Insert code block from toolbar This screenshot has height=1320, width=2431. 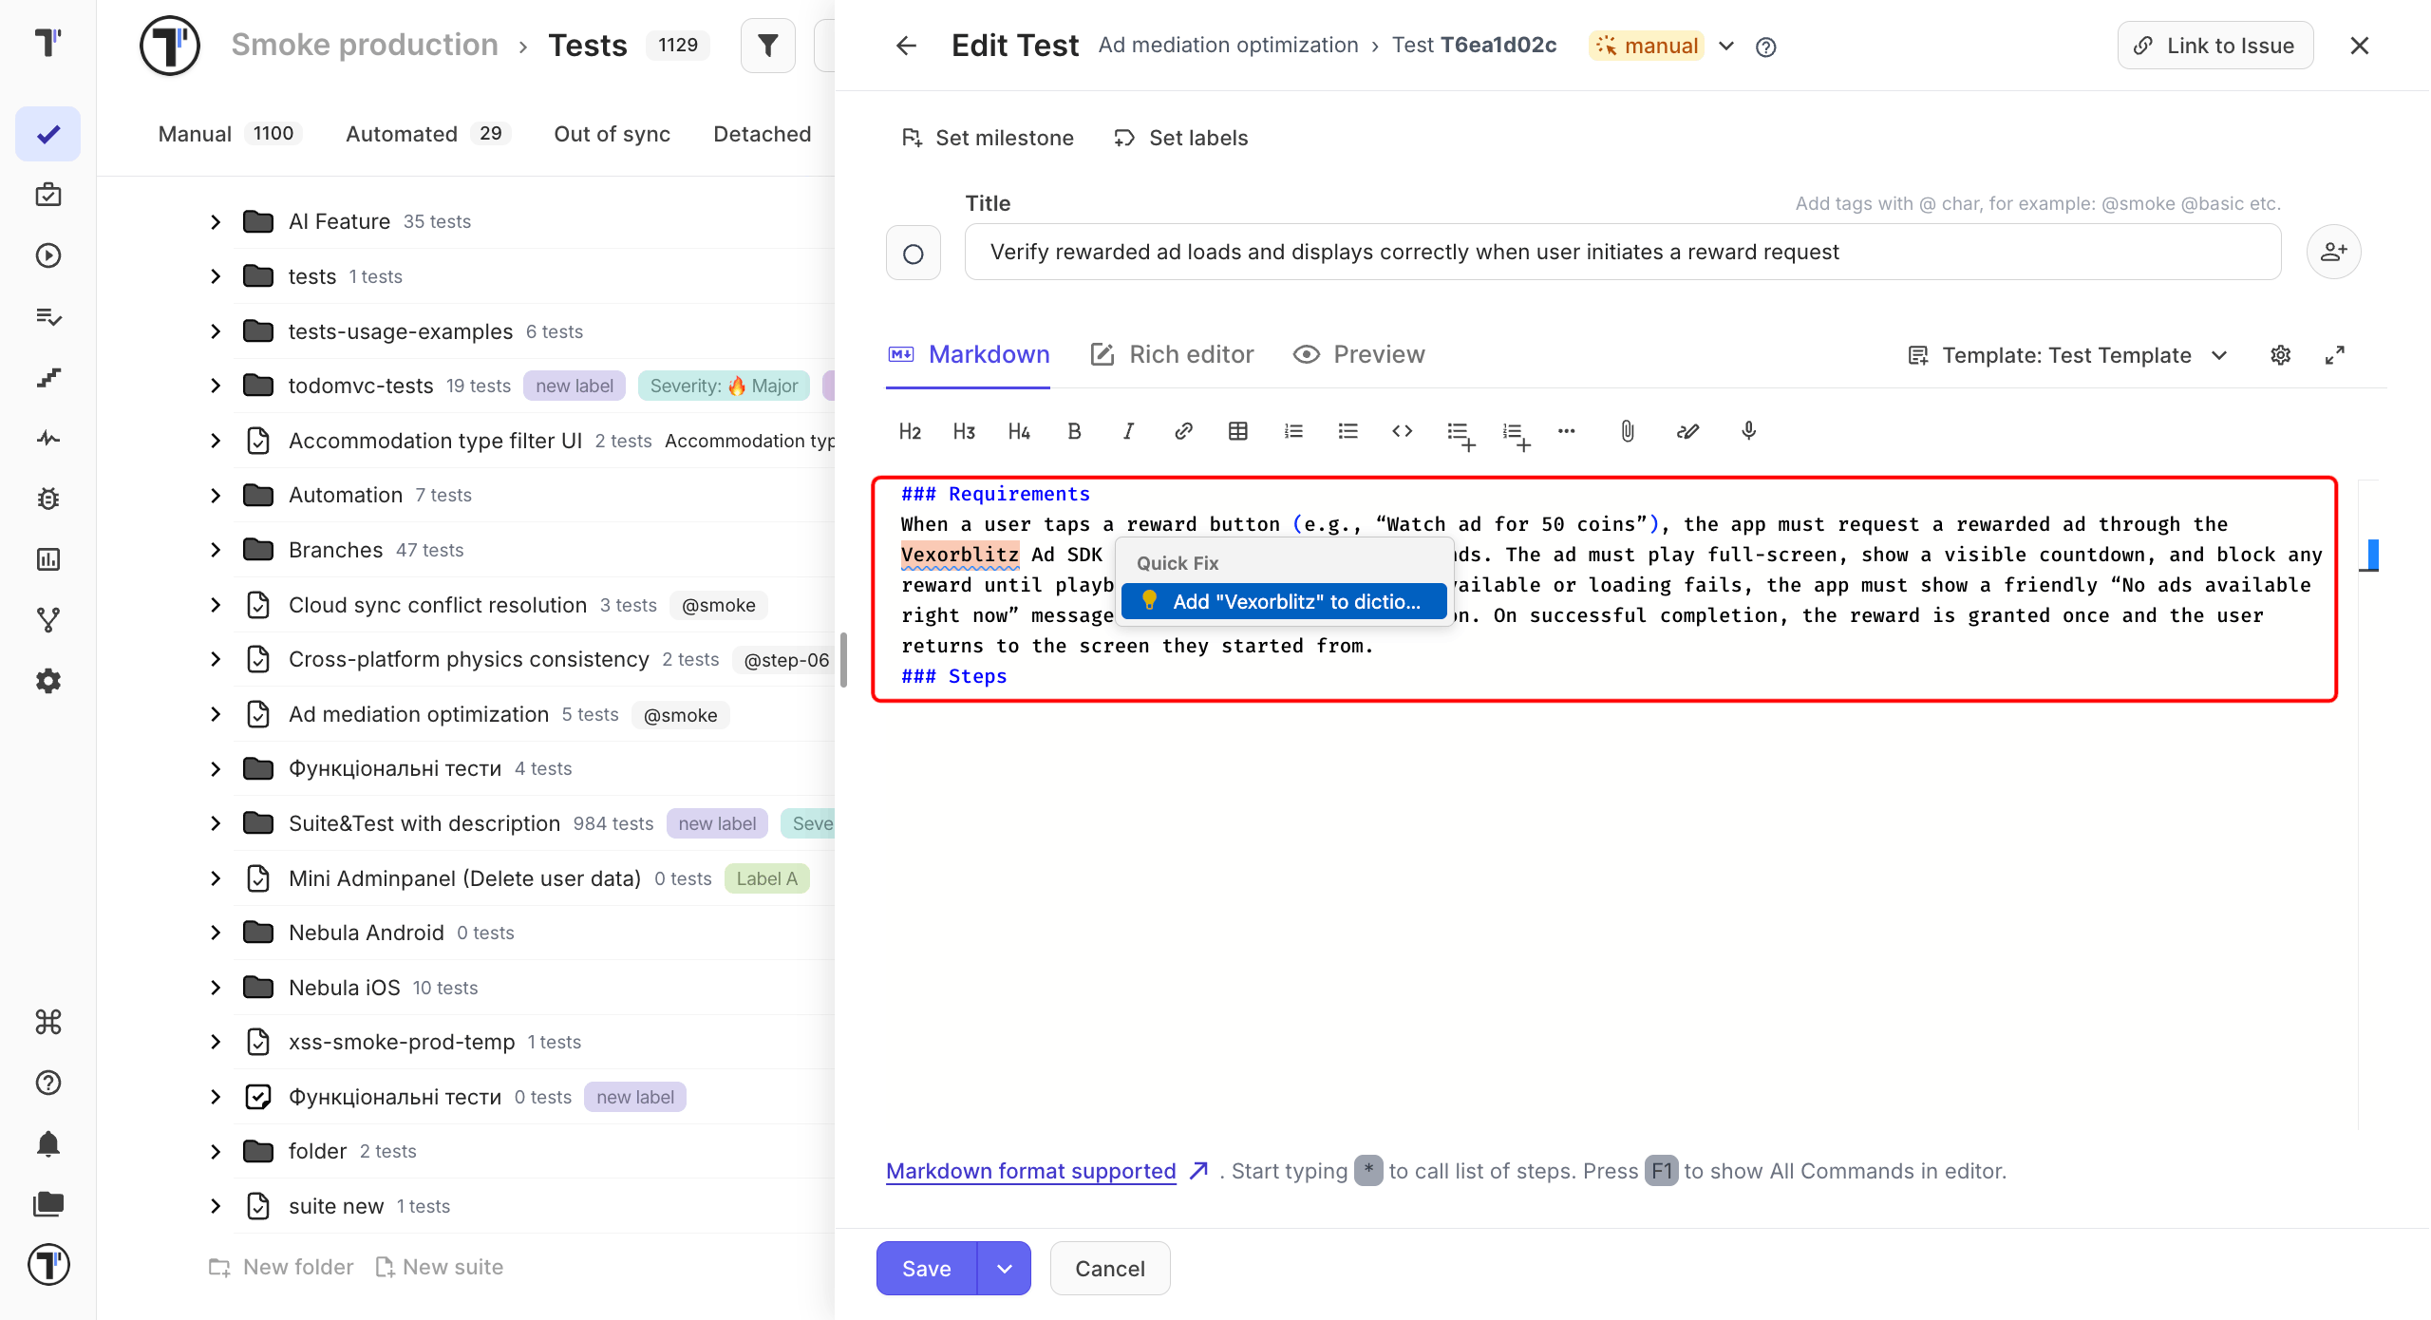pos(1403,432)
